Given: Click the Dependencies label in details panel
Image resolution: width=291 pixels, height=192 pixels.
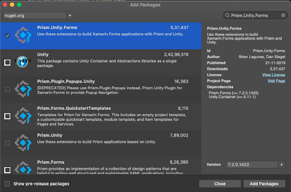Looking at the screenshot, I should pyautogui.click(x=220, y=87).
